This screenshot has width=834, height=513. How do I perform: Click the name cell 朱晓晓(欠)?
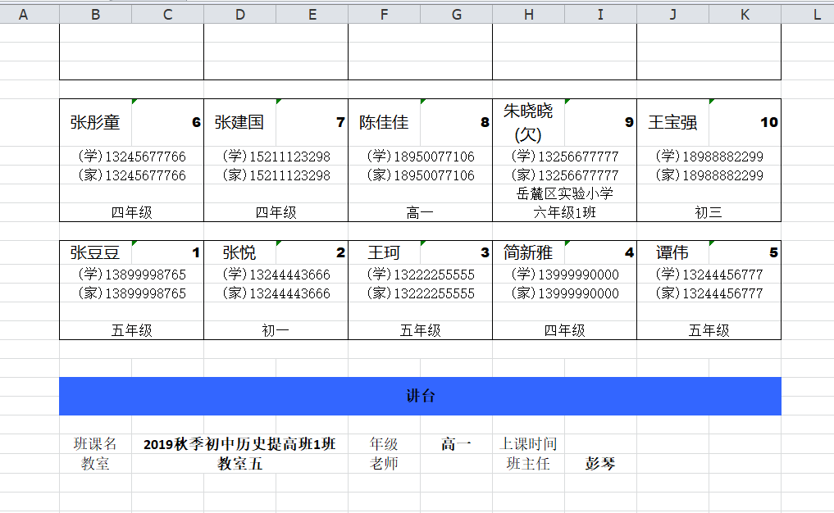click(x=528, y=123)
